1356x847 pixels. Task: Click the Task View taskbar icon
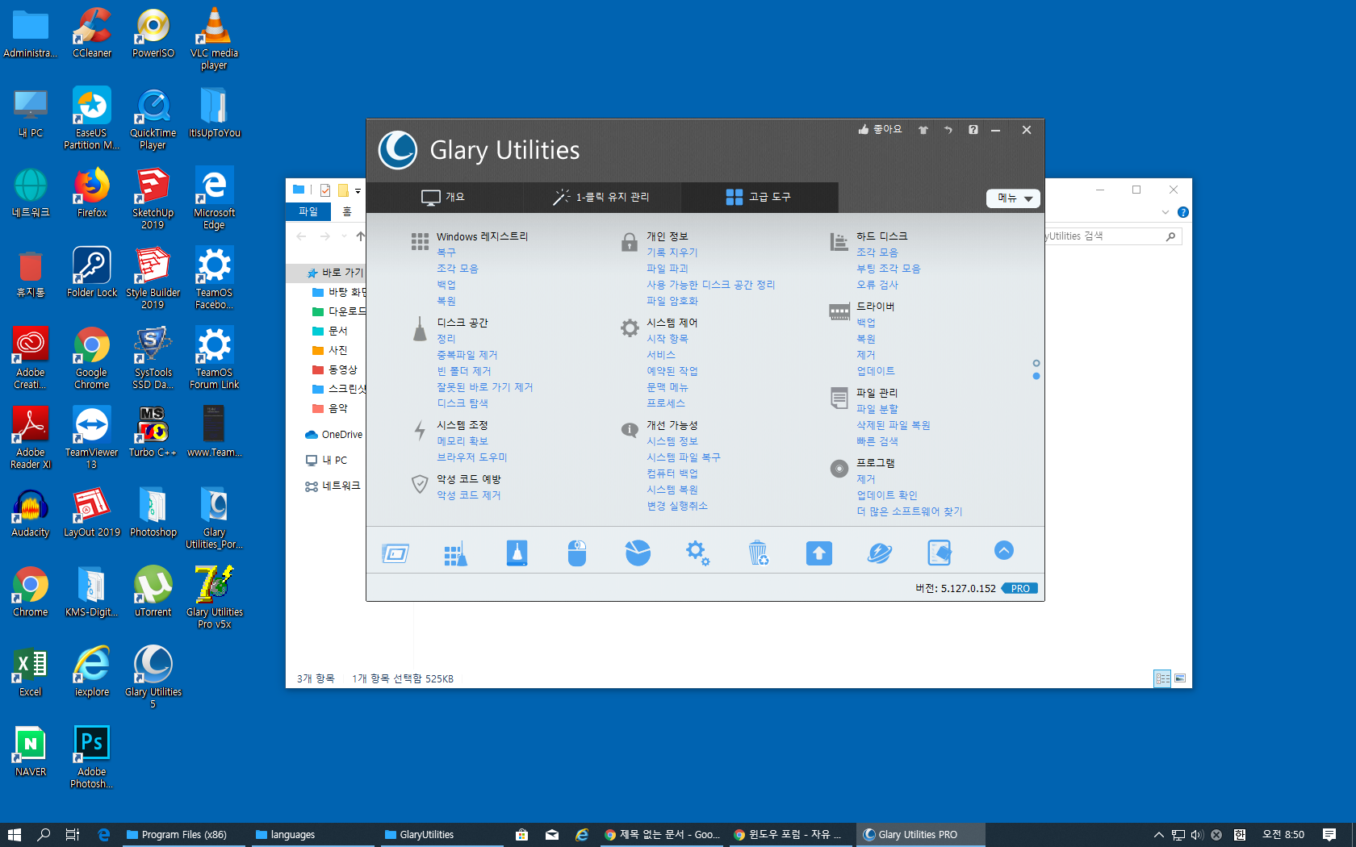73,835
